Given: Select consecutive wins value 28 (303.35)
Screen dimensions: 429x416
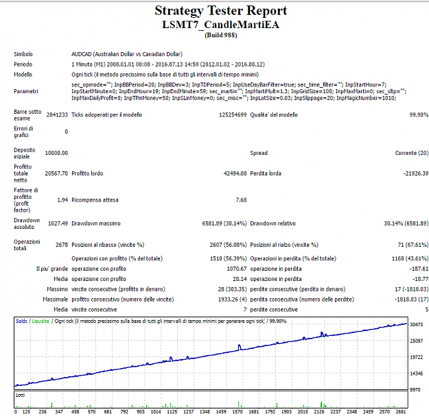Looking at the screenshot, I should click(x=232, y=289).
